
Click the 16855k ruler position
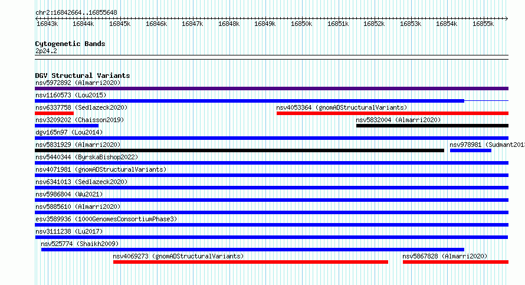click(483, 24)
